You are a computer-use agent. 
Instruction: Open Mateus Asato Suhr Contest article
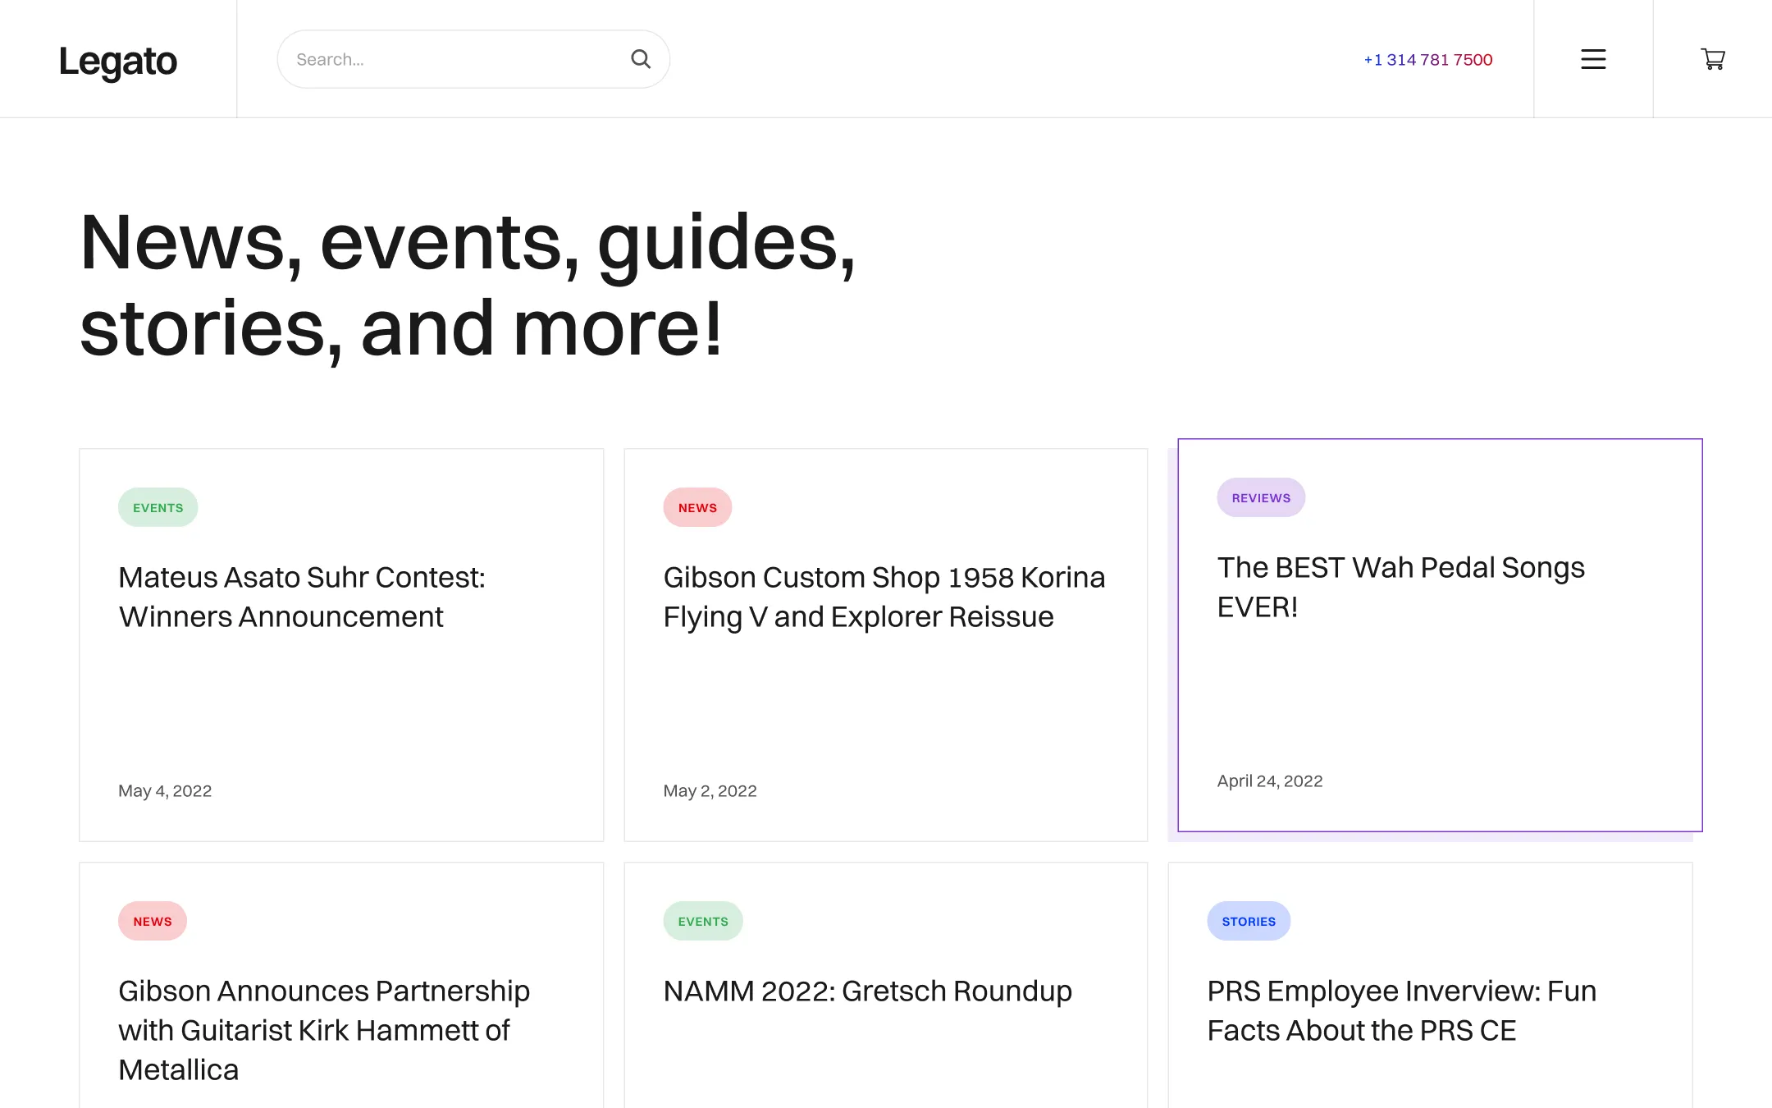point(302,597)
